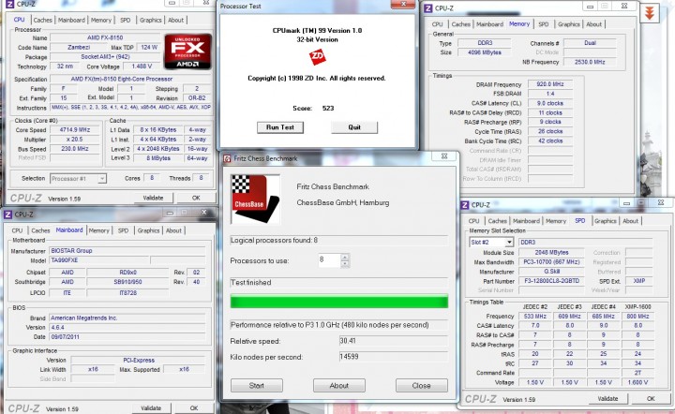
Task: Close the Processor Test window
Action: pos(403,4)
